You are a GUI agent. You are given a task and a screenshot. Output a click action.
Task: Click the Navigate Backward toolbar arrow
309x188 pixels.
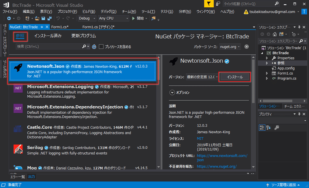pos(9,18)
